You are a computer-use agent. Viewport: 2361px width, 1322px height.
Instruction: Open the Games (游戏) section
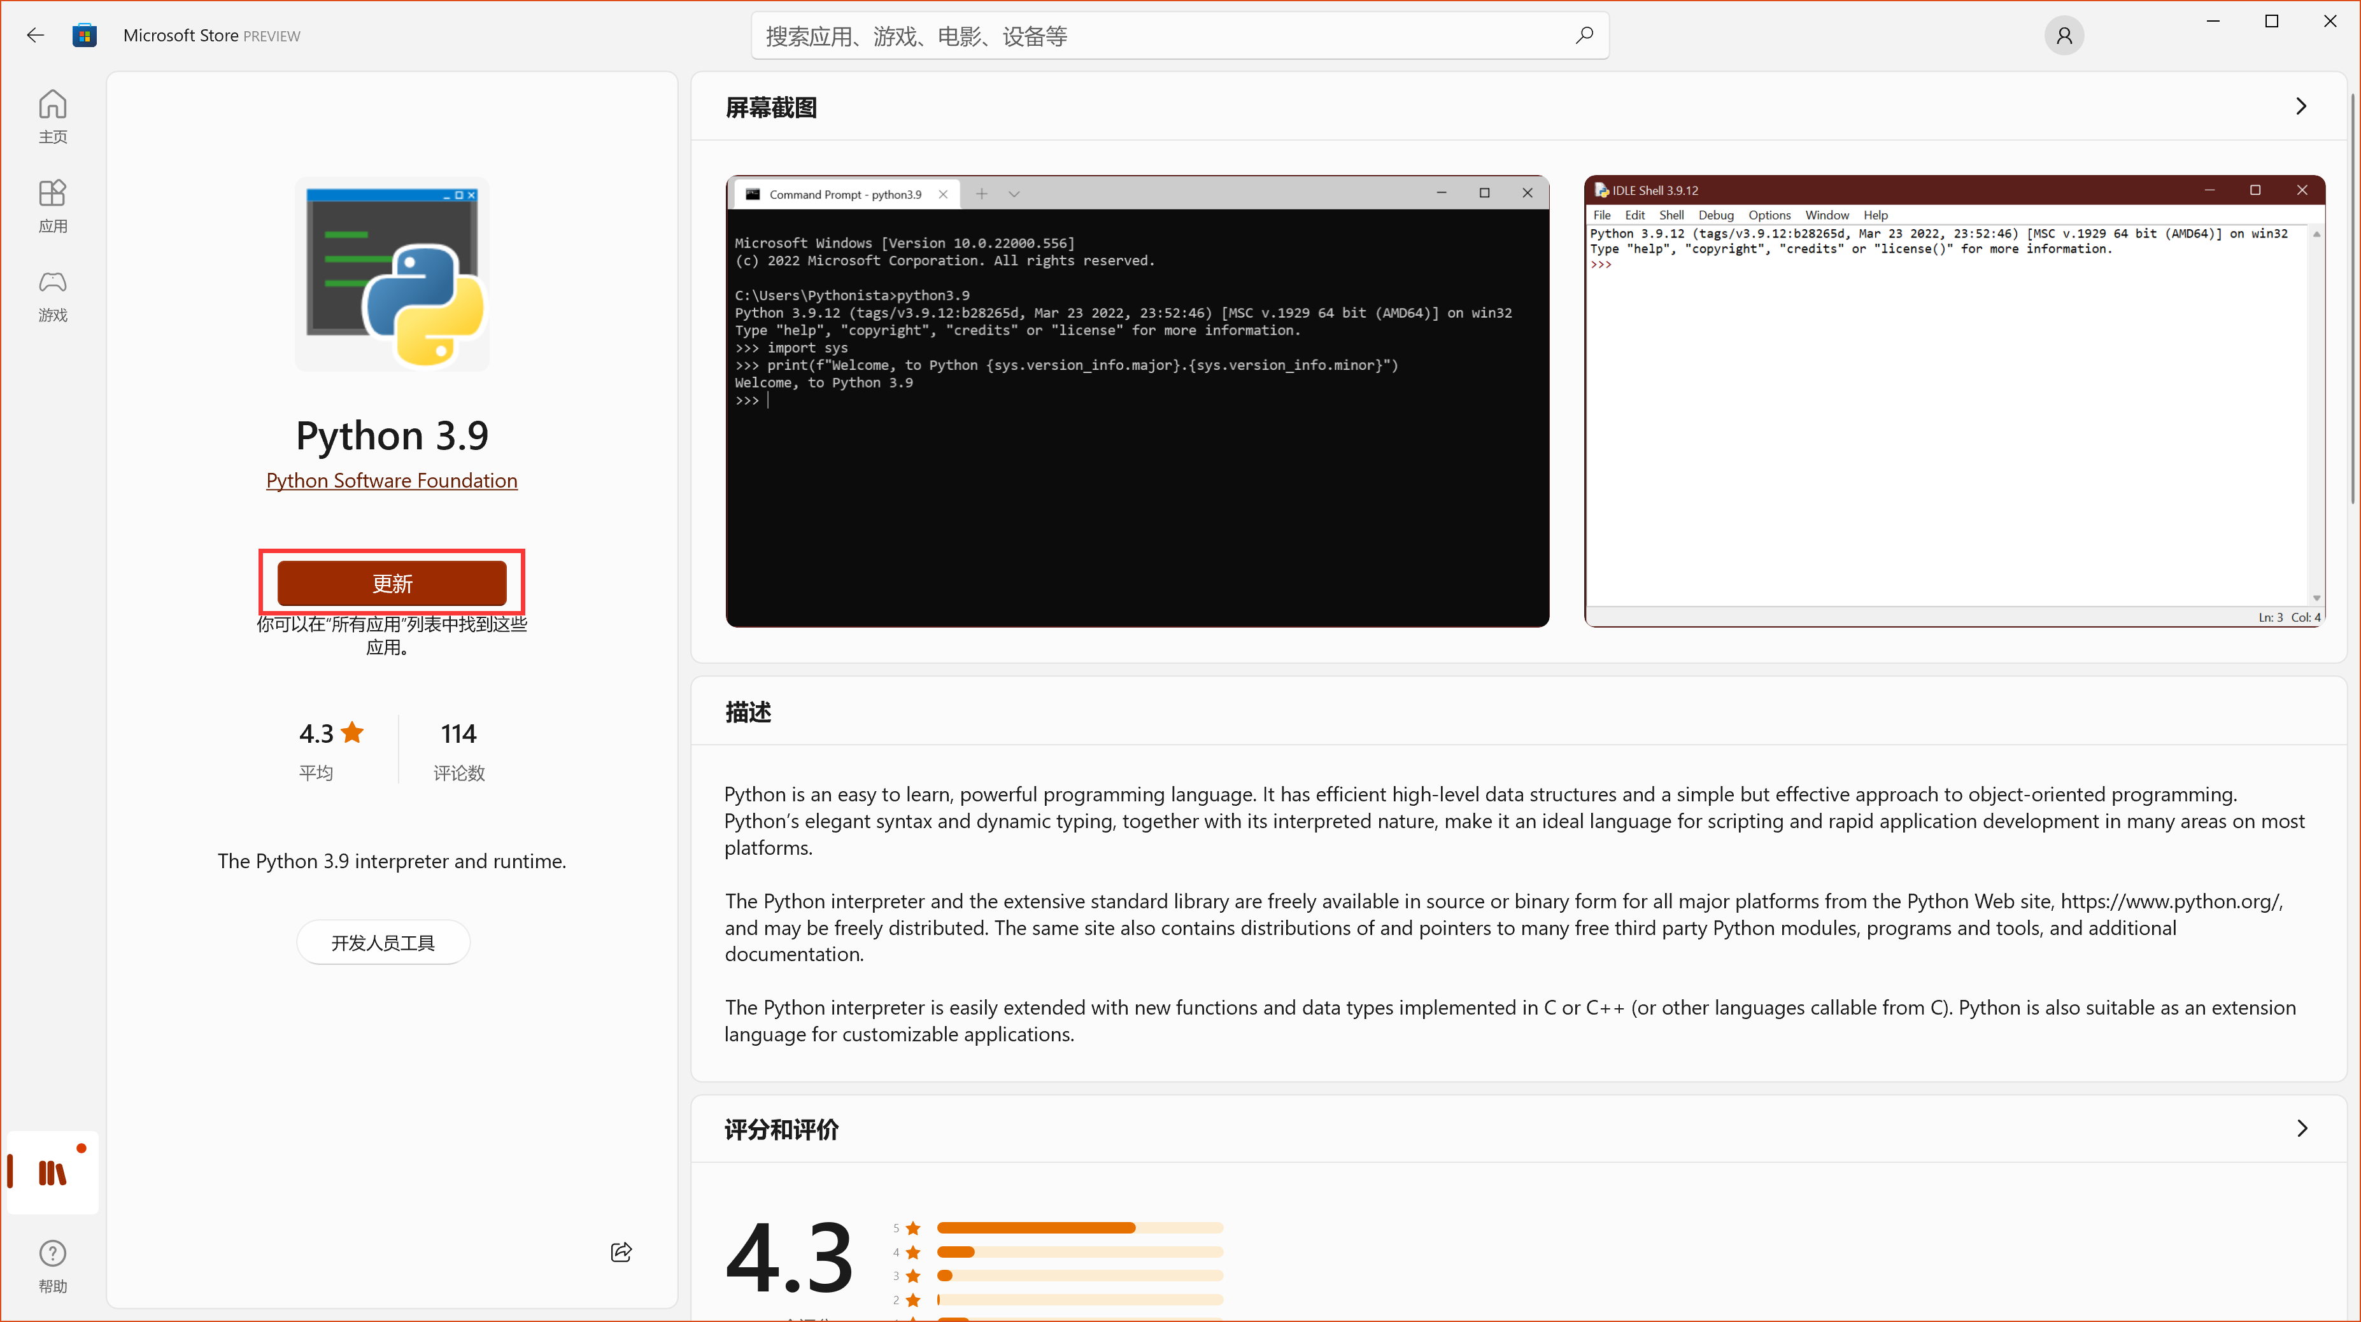pos(52,295)
